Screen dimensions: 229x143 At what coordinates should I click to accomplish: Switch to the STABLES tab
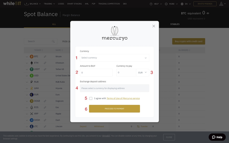[175, 24]
